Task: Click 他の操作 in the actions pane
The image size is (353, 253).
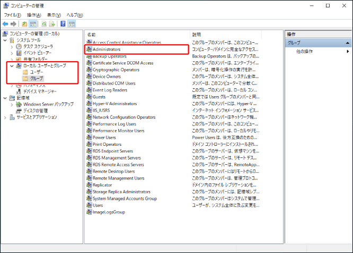Action: [x=304, y=51]
